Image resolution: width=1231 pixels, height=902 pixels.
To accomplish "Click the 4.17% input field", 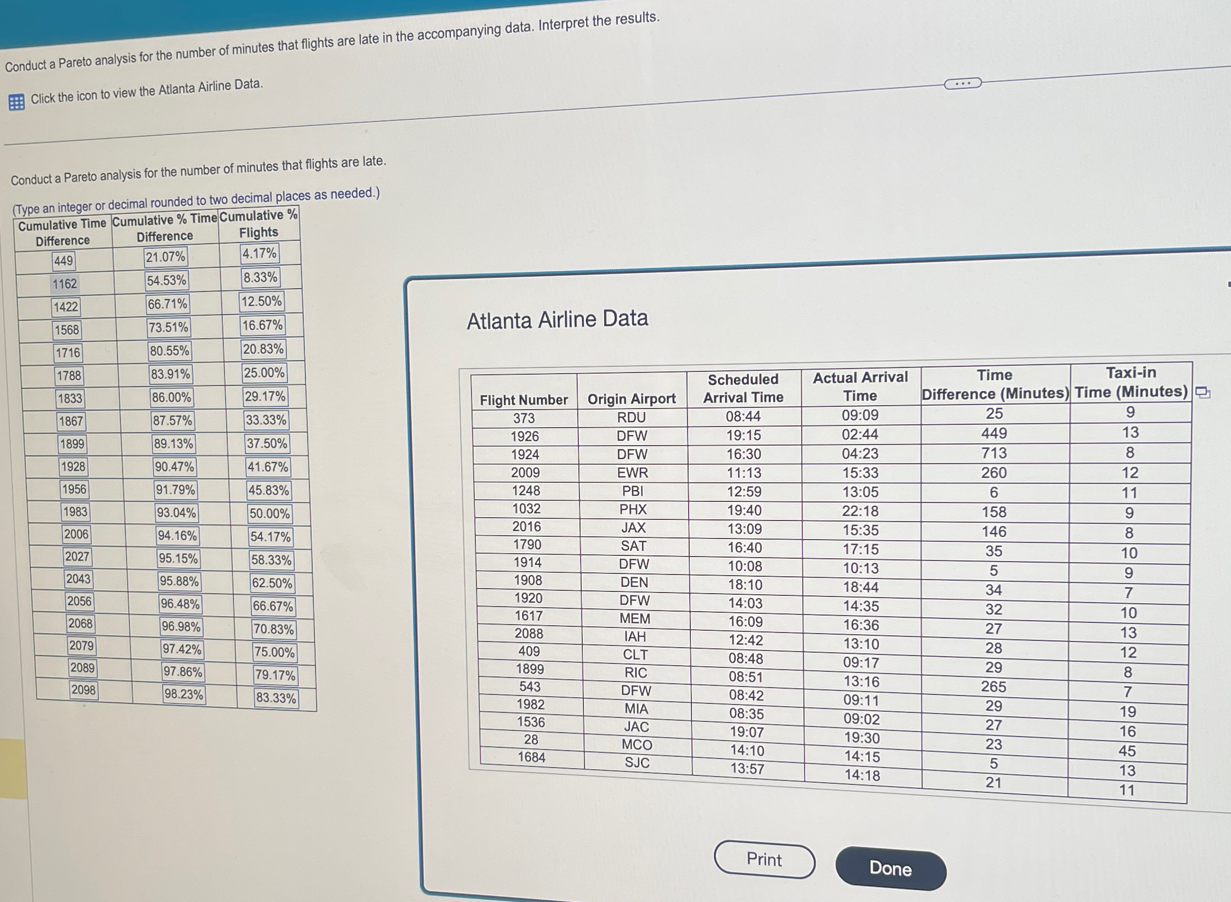I will (259, 253).
